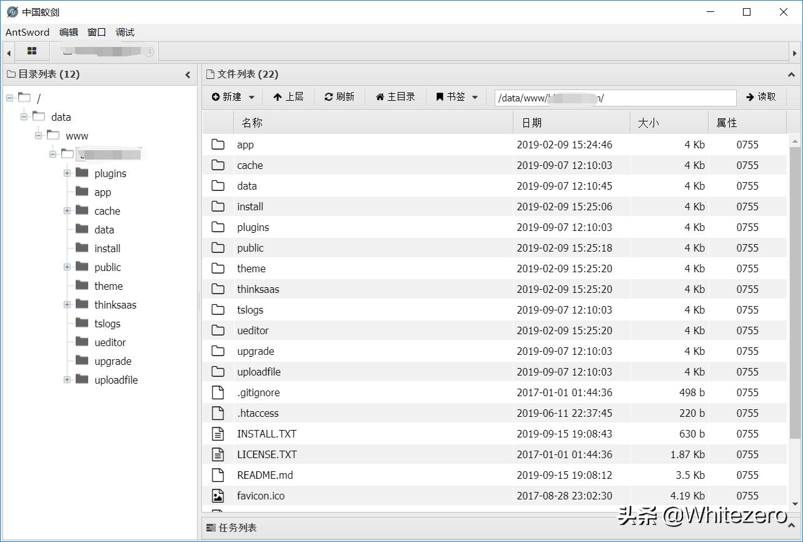Image resolution: width=803 pixels, height=542 pixels.
Task: Click the ueditor folder icon in file list
Action: coord(218,330)
